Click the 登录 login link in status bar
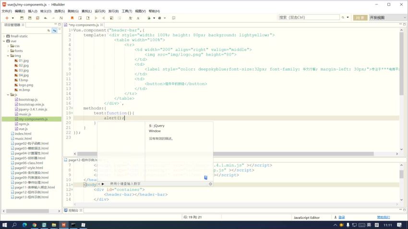408x229 pixels. [x=342, y=218]
